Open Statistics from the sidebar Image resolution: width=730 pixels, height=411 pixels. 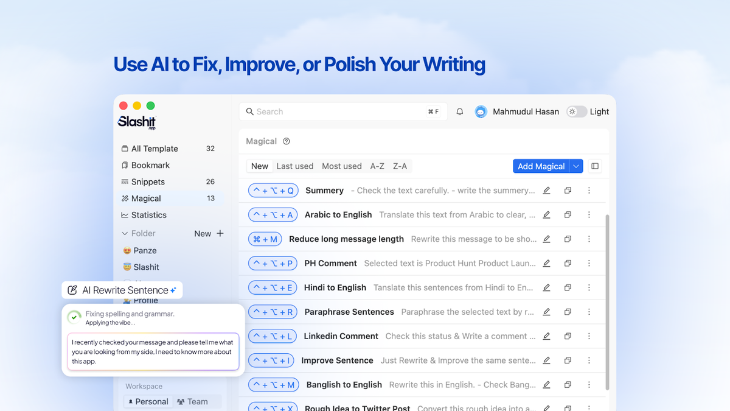coord(148,215)
